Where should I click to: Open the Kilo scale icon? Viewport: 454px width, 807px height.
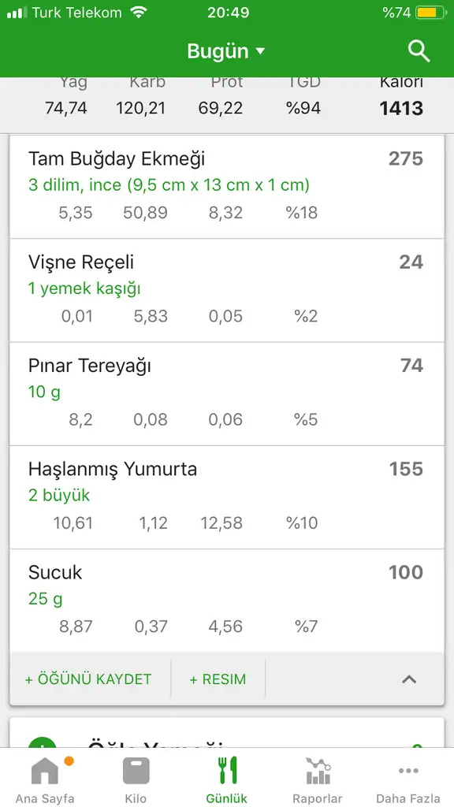pyautogui.click(x=136, y=771)
